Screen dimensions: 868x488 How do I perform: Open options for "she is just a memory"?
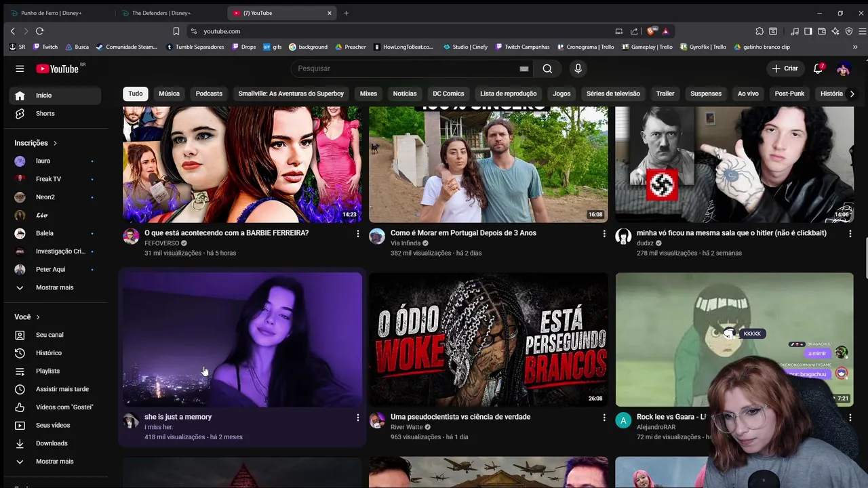tap(358, 418)
